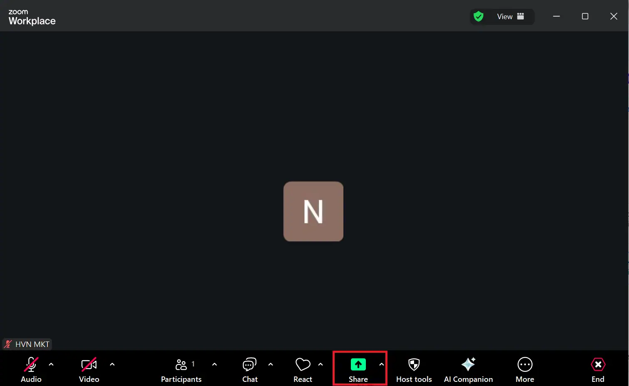Open Host tools shield menu
629x386 pixels.
(x=414, y=369)
